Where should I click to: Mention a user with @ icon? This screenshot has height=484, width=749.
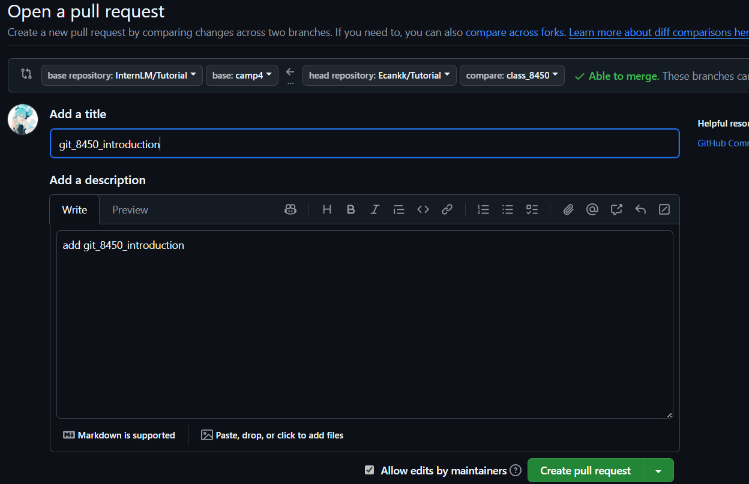[x=592, y=209]
